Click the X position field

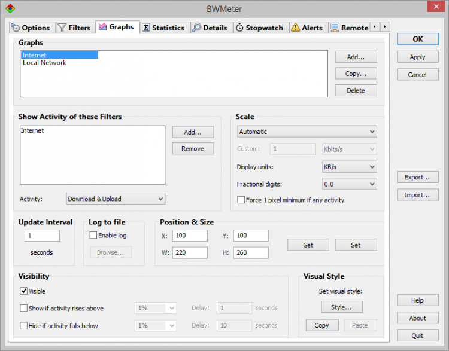190,236
